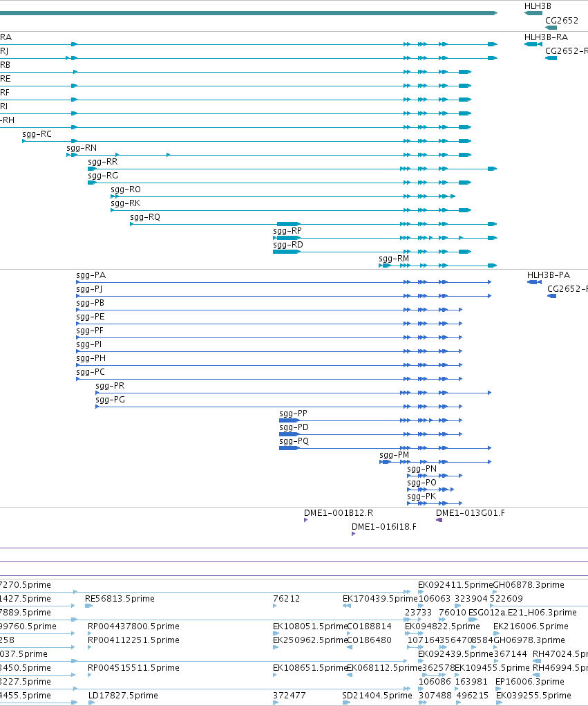This screenshot has width=588, height=706.
Task: Select the sgg-PP protein label
Action: pyautogui.click(x=294, y=414)
